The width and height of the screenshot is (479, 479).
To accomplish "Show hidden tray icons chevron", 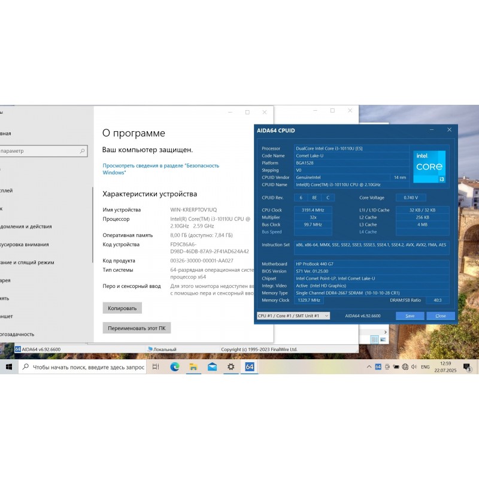I will pos(369,367).
